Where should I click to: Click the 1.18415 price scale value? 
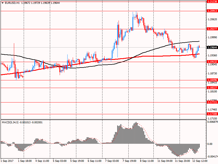[x=212, y=83]
